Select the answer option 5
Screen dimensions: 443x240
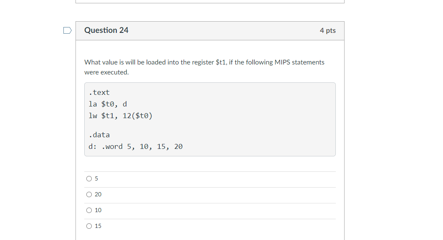coord(89,178)
